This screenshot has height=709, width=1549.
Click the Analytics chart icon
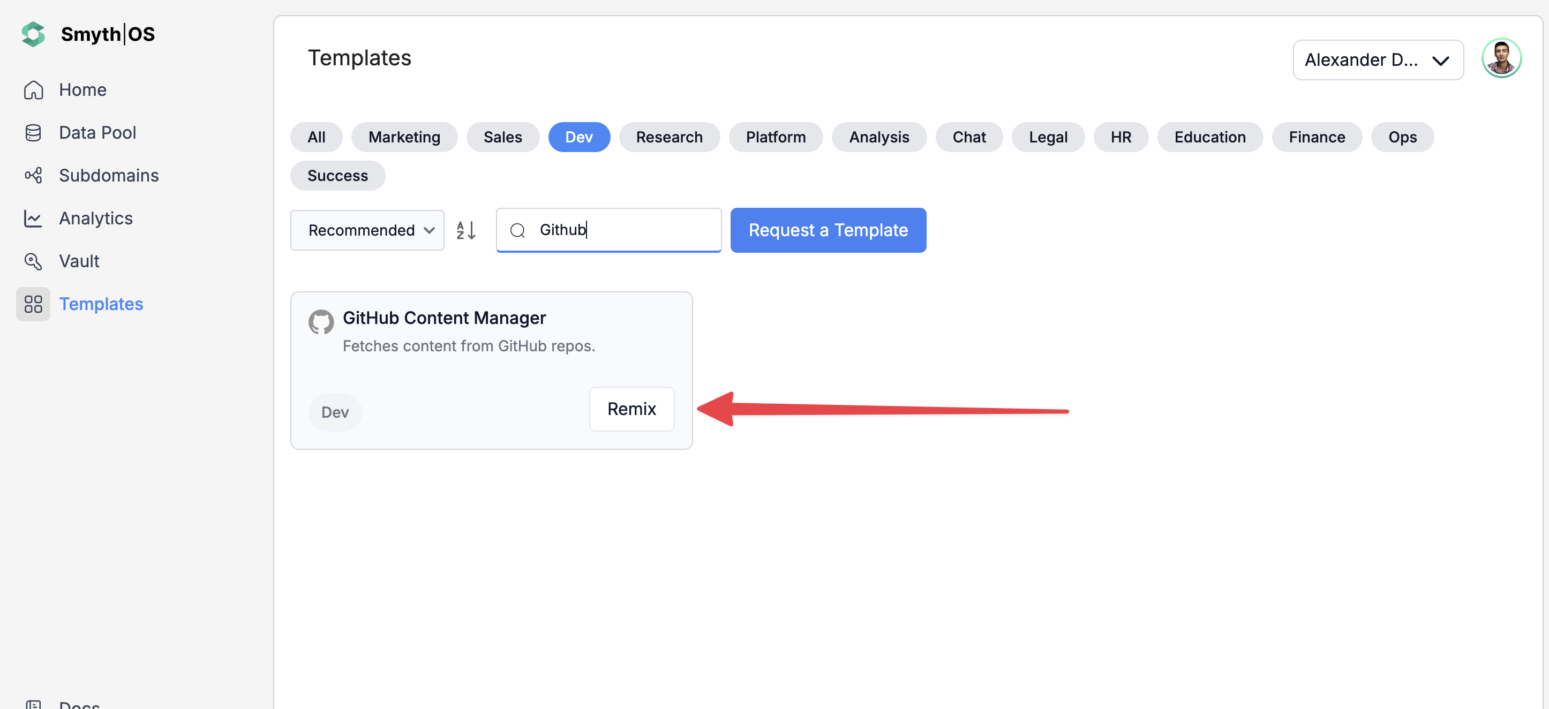(x=33, y=218)
